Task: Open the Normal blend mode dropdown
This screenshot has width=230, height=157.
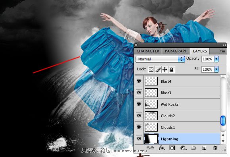Action: 160,59
